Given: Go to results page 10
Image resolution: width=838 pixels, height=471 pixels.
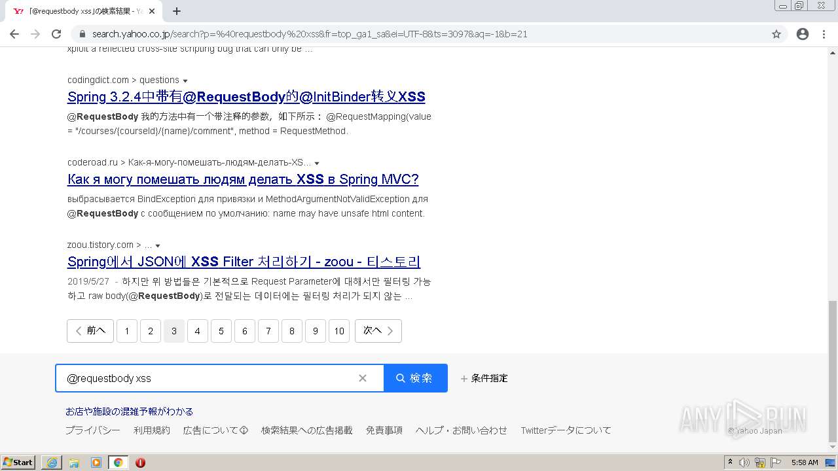Looking at the screenshot, I should (x=339, y=331).
